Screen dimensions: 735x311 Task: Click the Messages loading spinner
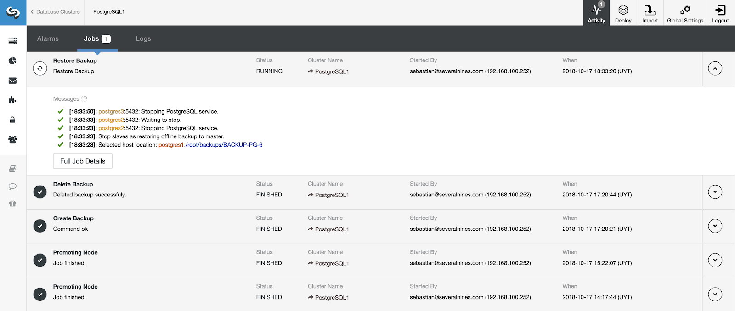point(85,98)
